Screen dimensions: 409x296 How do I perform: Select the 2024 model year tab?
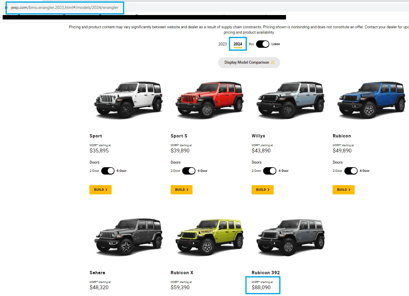[238, 44]
